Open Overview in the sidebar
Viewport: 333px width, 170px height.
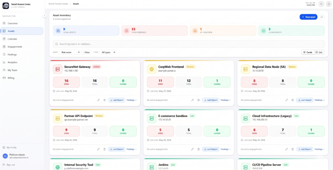pyautogui.click(x=22, y=23)
